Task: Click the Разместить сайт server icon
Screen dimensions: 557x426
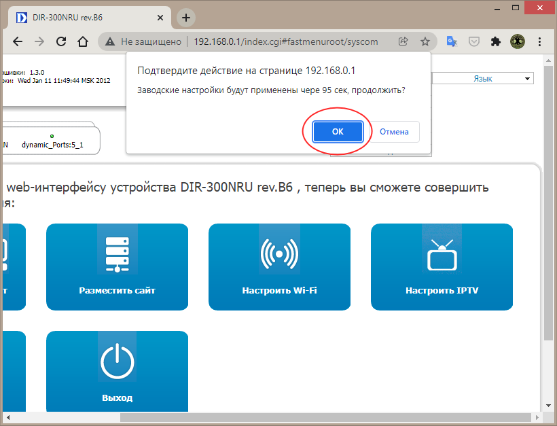Action: tap(118, 254)
